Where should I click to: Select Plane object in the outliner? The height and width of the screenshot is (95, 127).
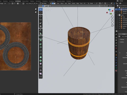pyautogui.click(x=124, y=28)
